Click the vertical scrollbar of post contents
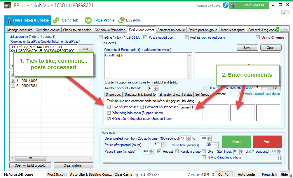Viewport: 293px width, 178px height. click(x=190, y=66)
